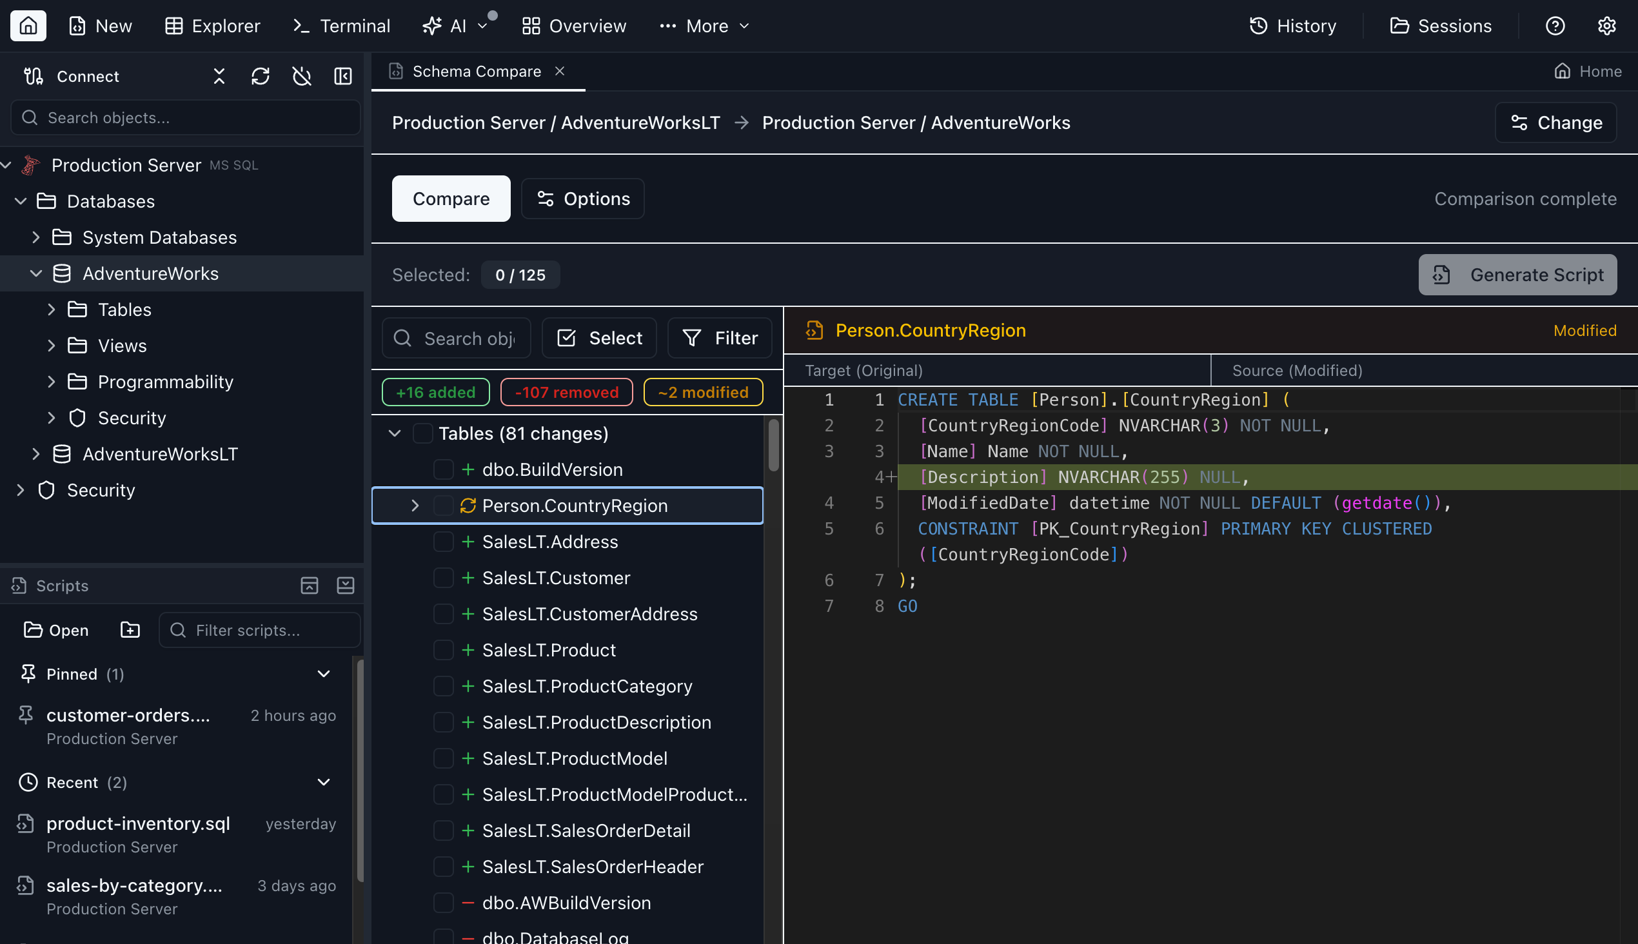1638x944 pixels.
Task: Check the dbo.BuildVersion checkbox
Action: pos(444,469)
